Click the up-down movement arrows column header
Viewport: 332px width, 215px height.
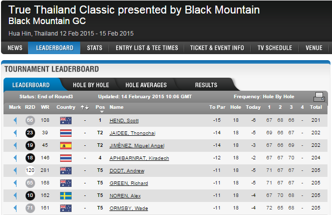pyautogui.click(x=85, y=107)
